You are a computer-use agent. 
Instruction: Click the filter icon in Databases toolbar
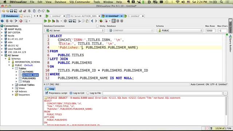[16, 21]
